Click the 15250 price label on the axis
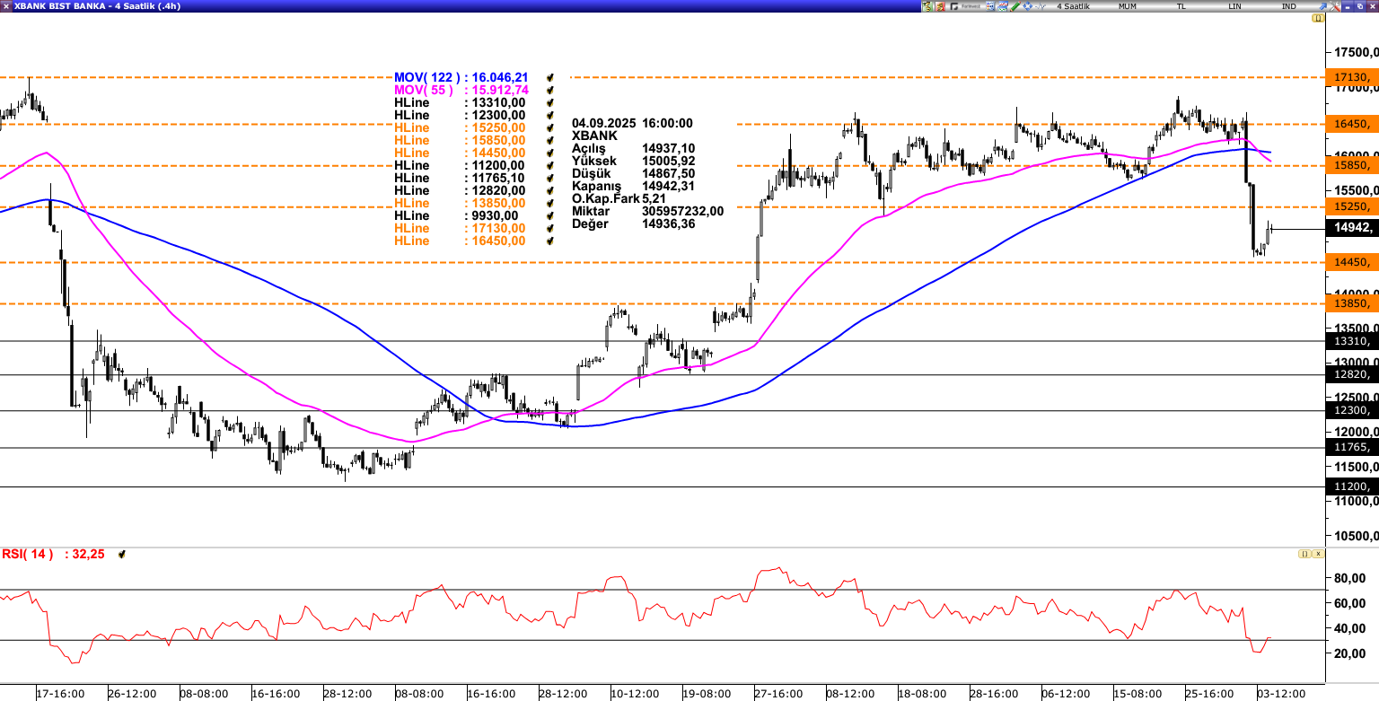Screen dimensions: 1379x701 pyautogui.click(x=1351, y=206)
